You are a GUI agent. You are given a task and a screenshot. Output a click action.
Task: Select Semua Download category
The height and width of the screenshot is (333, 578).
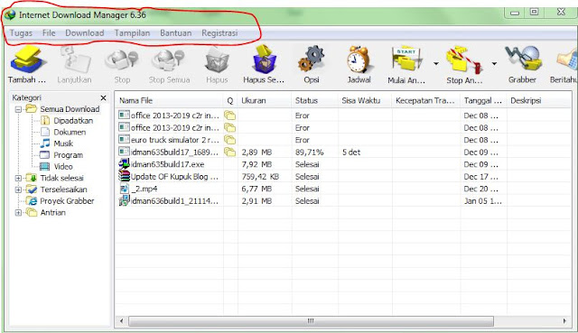coord(70,109)
